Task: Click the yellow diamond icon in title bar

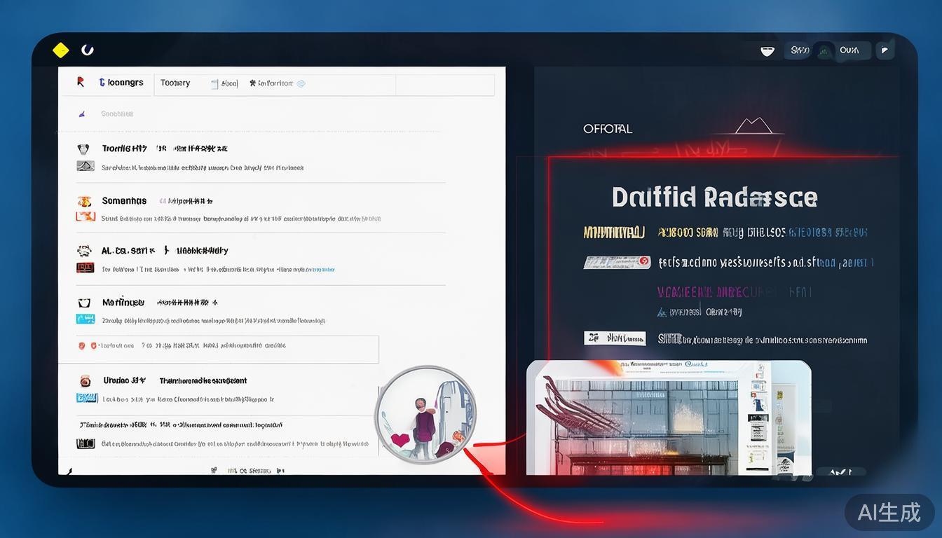Action: (61, 50)
